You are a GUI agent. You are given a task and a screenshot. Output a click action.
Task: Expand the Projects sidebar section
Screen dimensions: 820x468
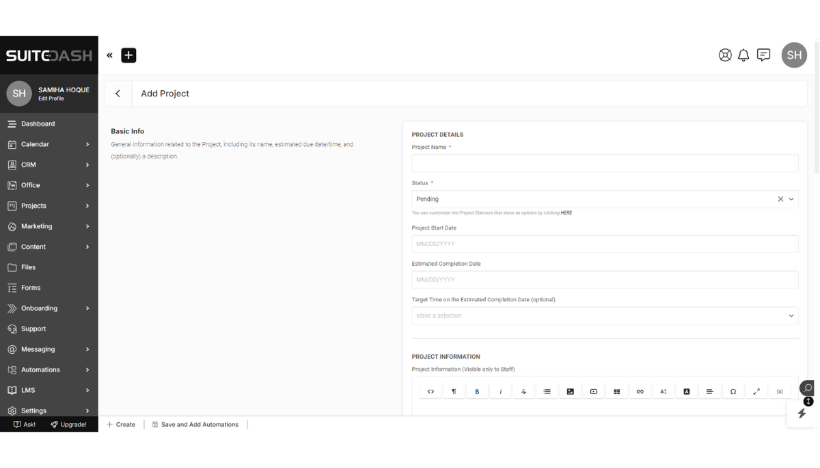coord(49,206)
